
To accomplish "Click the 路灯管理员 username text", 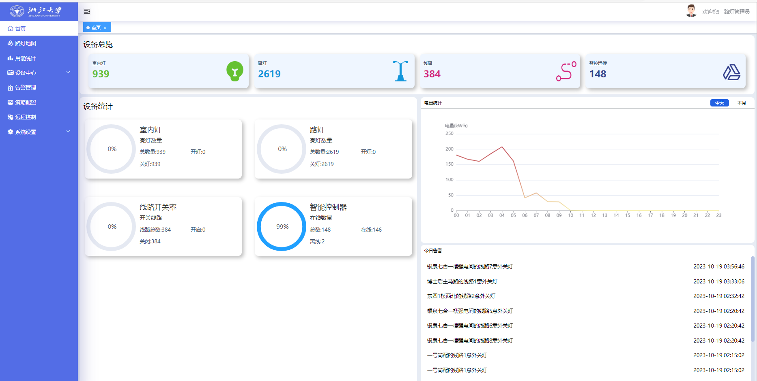I will 737,12.
